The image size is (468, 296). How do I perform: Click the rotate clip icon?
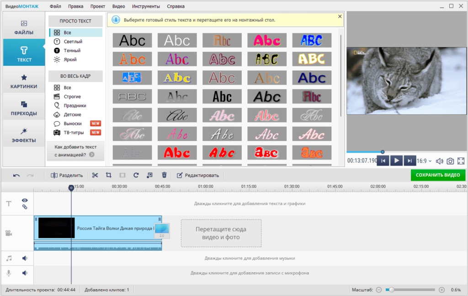click(136, 175)
